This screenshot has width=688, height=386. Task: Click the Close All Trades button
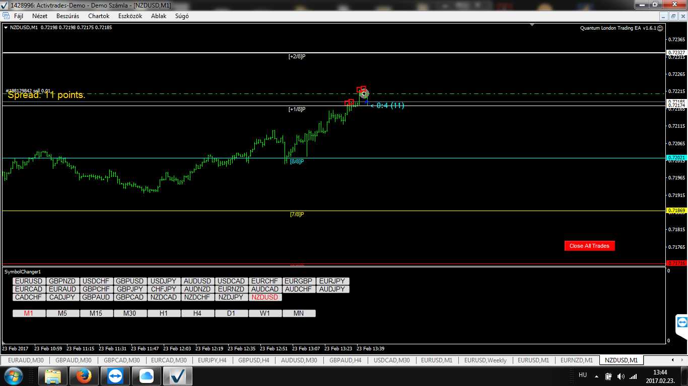click(x=589, y=246)
